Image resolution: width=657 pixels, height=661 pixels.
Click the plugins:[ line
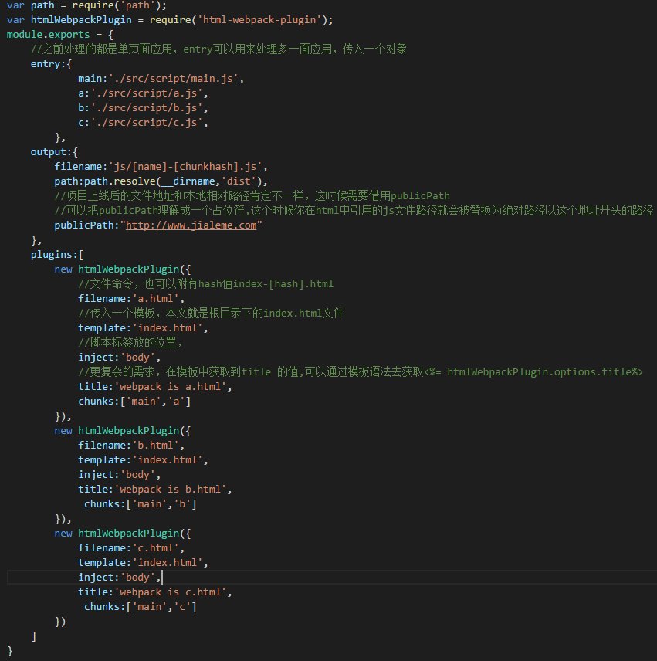57,255
